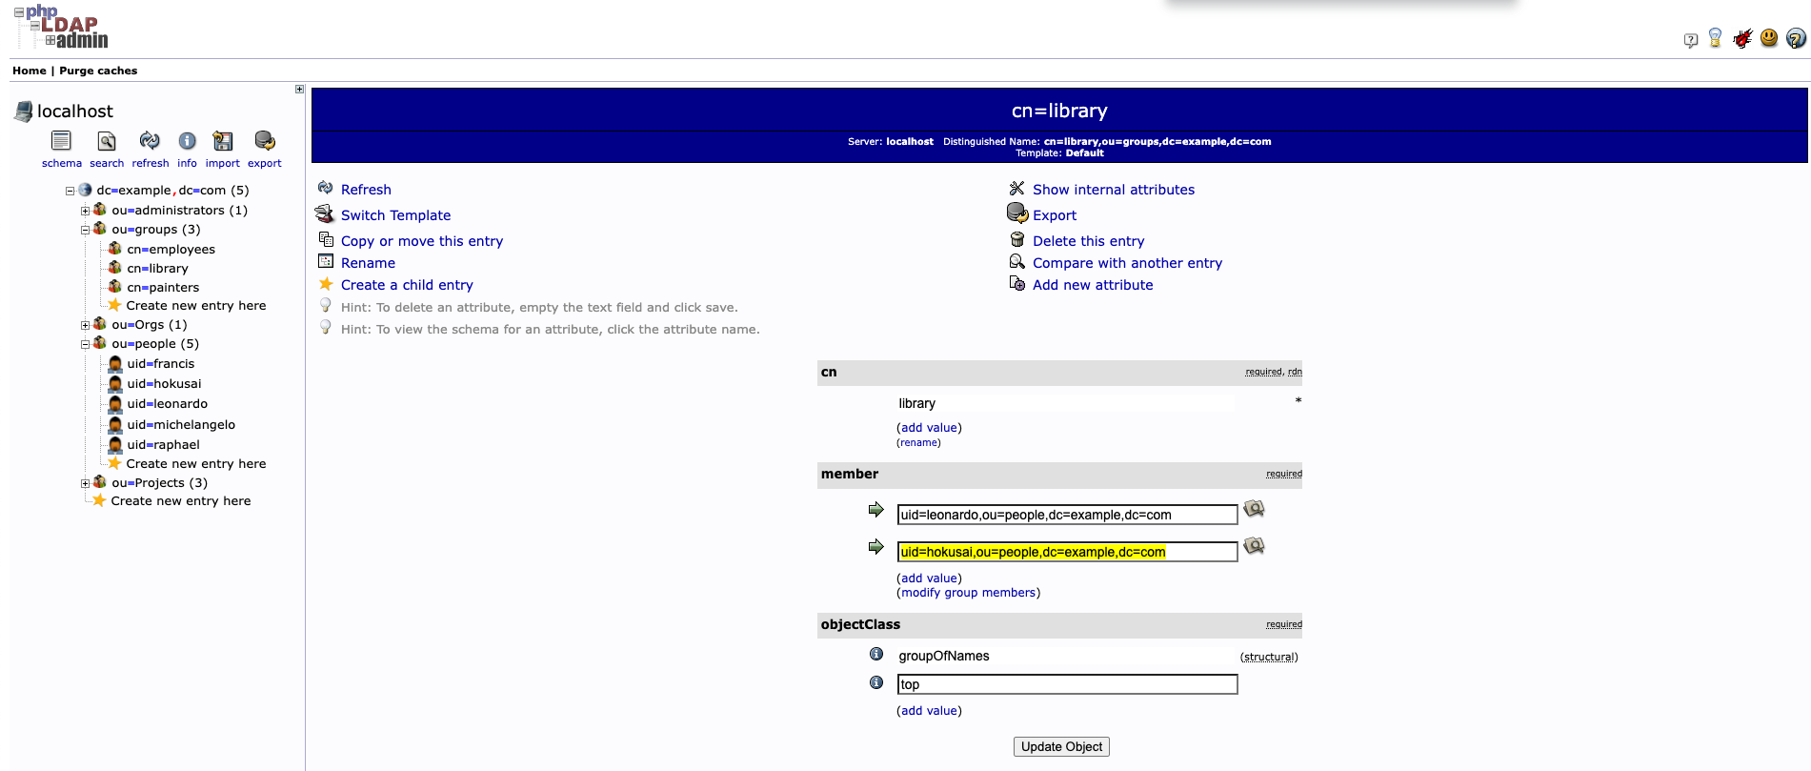Image resolution: width=1811 pixels, height=771 pixels.
Task: Click Purge caches in top menu
Action: coord(98,71)
